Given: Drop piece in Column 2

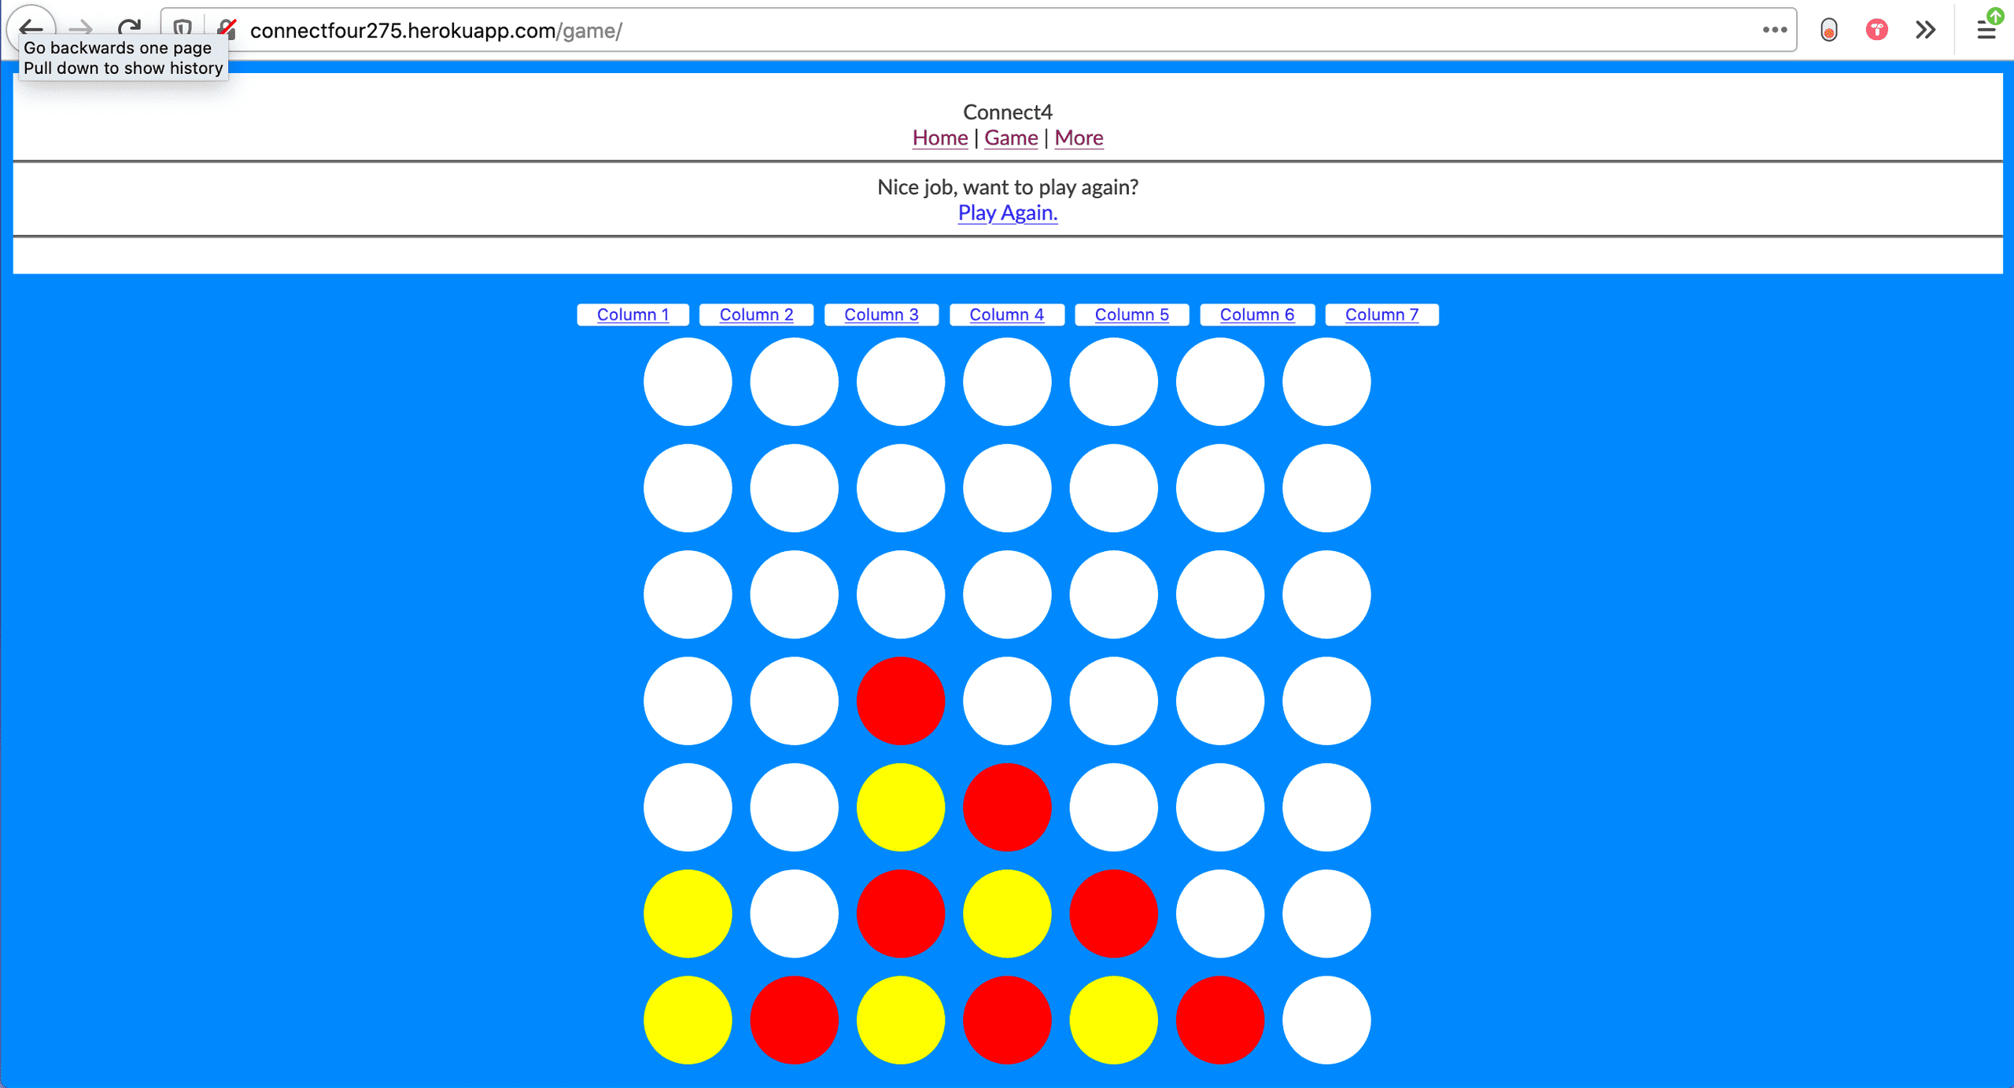Looking at the screenshot, I should click(756, 314).
